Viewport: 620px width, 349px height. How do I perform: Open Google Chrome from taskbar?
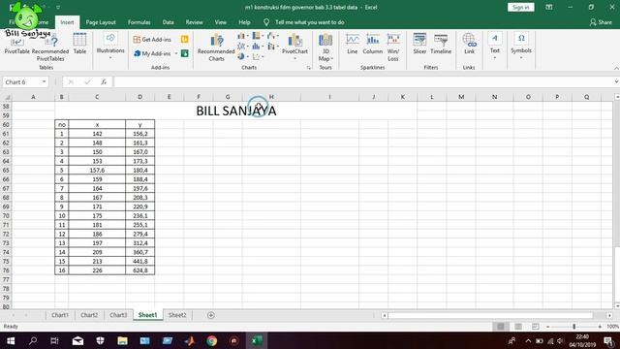tap(211, 340)
